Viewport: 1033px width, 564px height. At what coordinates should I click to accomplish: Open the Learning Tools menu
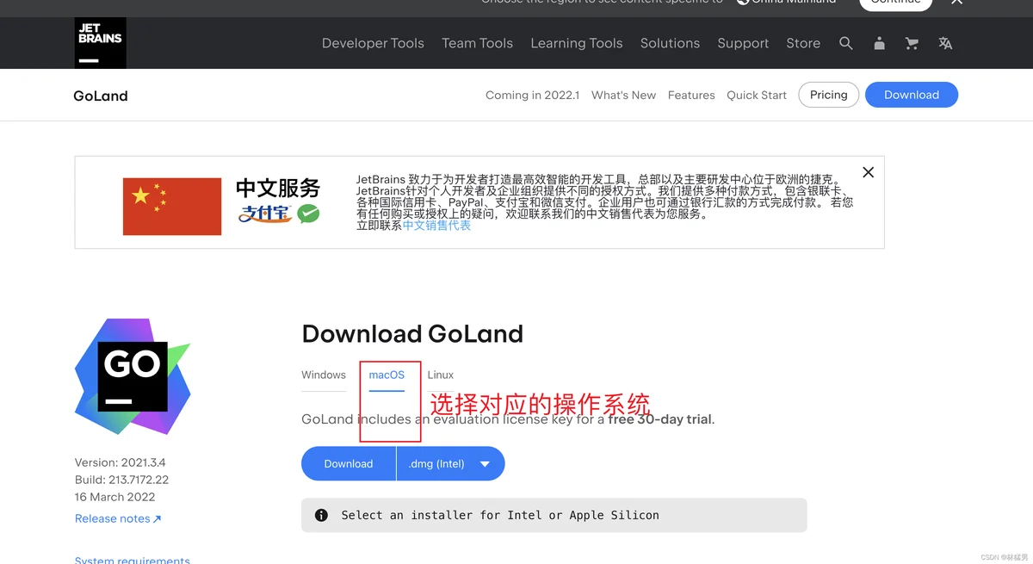coord(576,43)
